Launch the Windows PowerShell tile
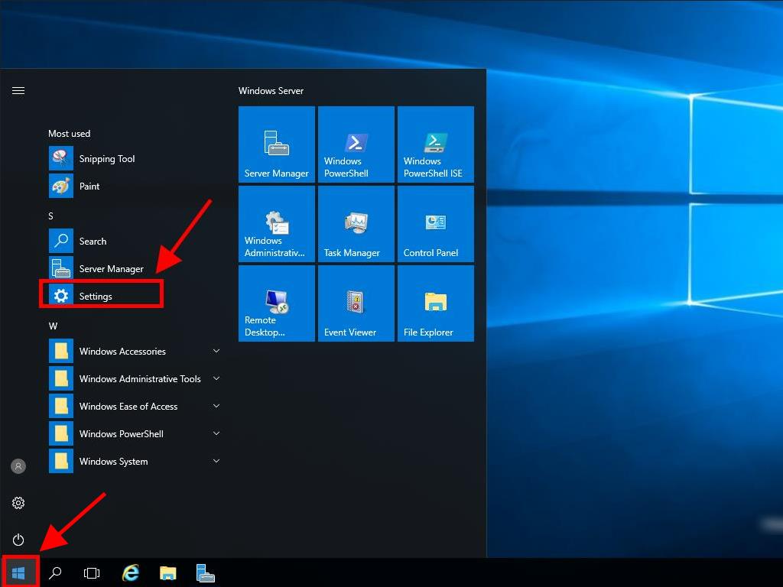The height and width of the screenshot is (587, 783). (356, 144)
